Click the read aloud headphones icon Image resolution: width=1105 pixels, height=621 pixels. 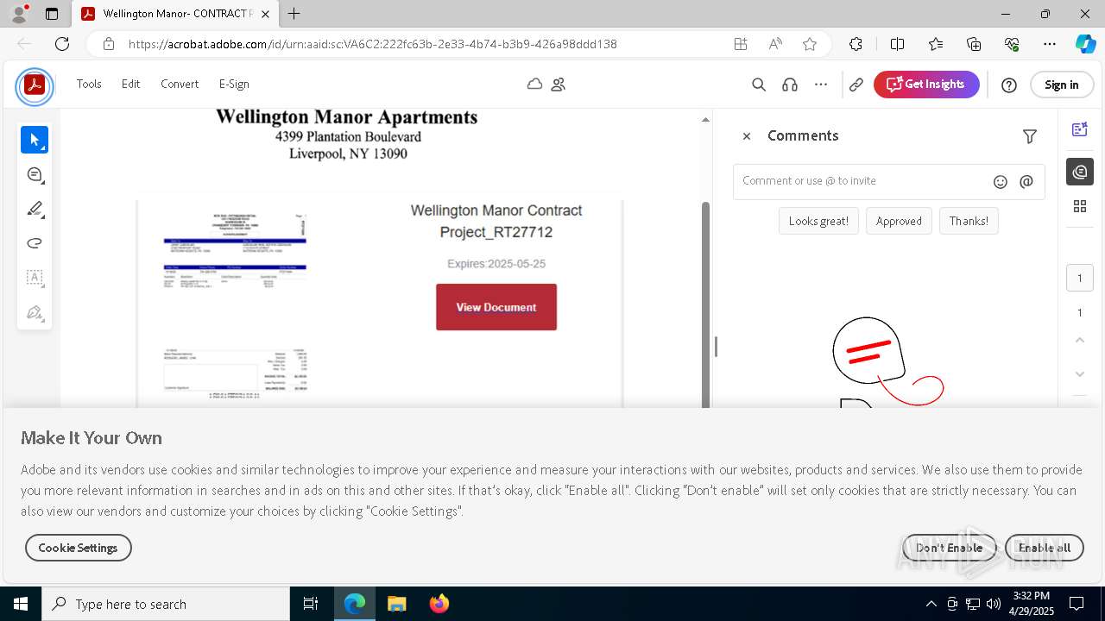click(x=790, y=85)
